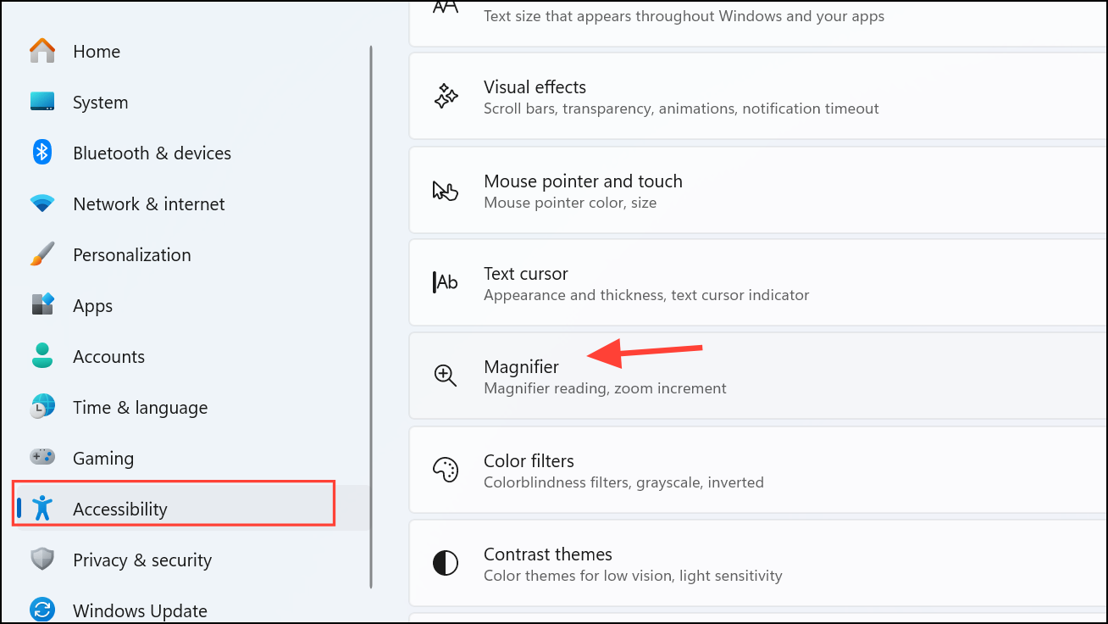Click the Home house icon
Image resolution: width=1108 pixels, height=624 pixels.
tap(42, 51)
